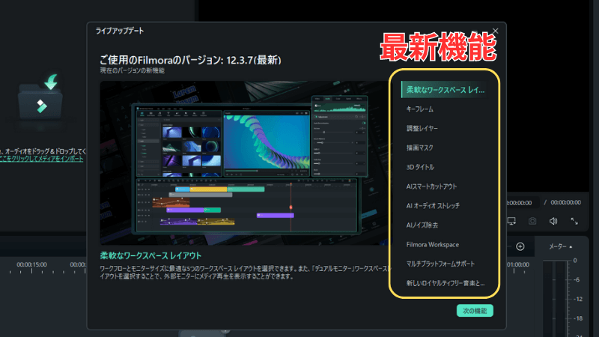The image size is (599, 337).
Task: Expand the メーター dropdown
Action: click(x=560, y=247)
